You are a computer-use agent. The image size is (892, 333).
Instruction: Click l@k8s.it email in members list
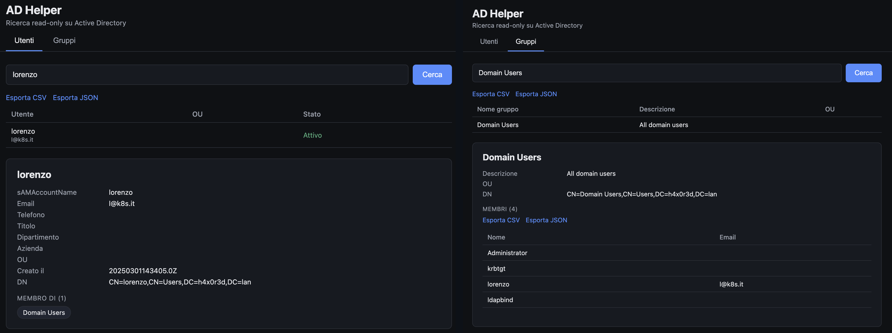coord(731,284)
